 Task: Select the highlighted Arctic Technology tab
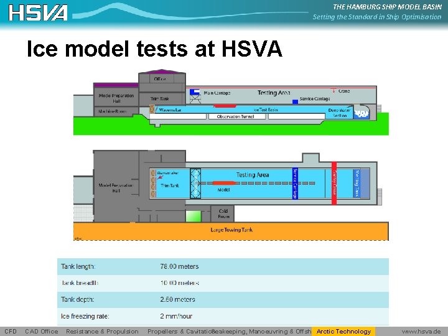pyautogui.click(x=343, y=332)
